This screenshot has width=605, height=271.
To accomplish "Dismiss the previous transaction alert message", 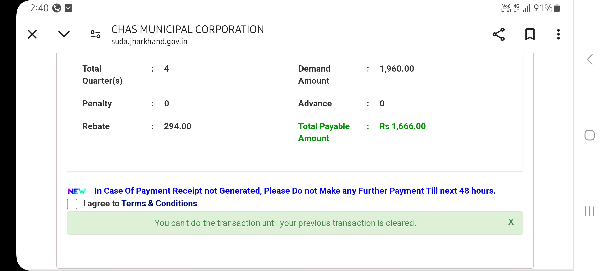I will 511,222.
